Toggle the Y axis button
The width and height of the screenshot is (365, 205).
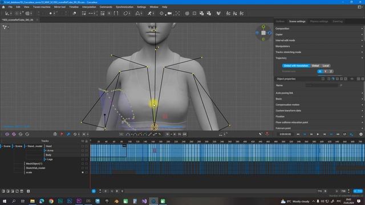click(325, 71)
